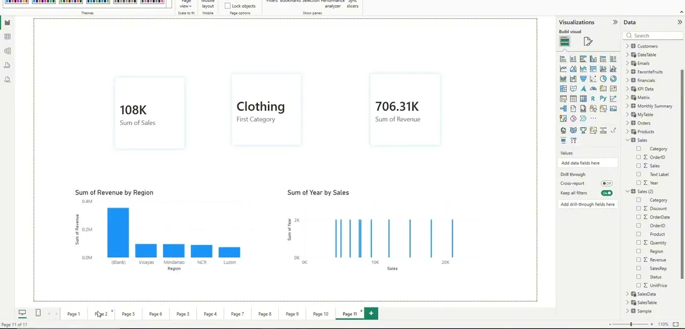Image resolution: width=685 pixels, height=329 pixels.
Task: Collapse the Sales table
Action: 627,140
